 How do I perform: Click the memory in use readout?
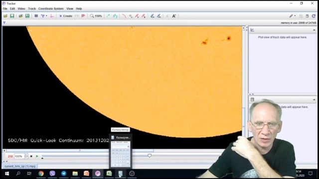(299, 23)
